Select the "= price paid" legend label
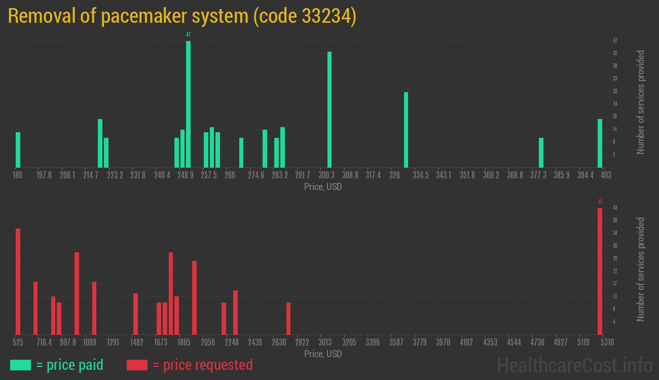Screen dimensions: 659x380 click(70, 365)
